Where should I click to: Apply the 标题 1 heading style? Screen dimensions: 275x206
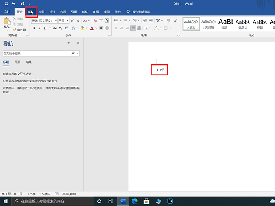[x=225, y=24]
